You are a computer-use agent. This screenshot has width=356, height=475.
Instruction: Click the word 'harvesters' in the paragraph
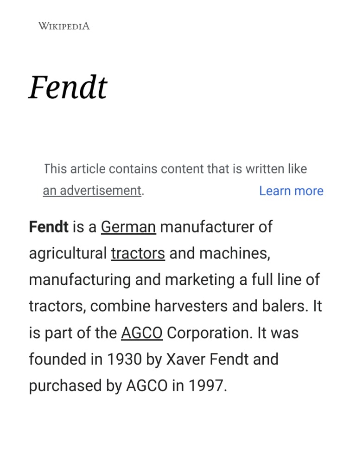coord(191,306)
